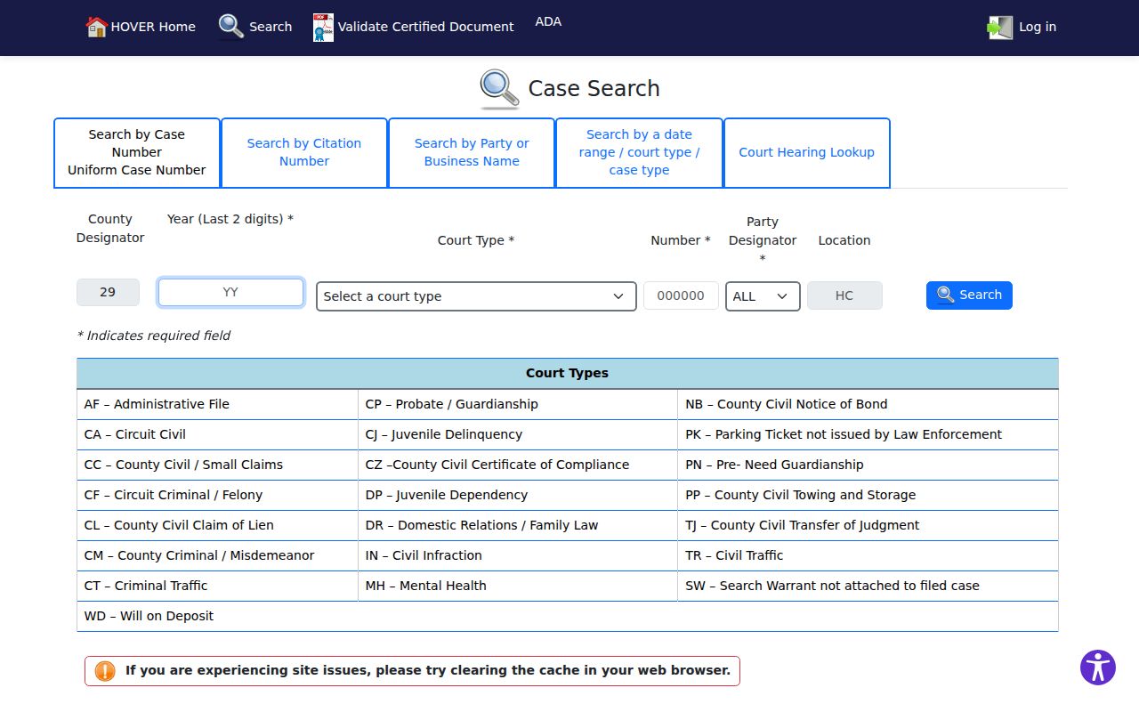Image resolution: width=1139 pixels, height=712 pixels.
Task: Click the County Designator 29 field
Action: (108, 292)
